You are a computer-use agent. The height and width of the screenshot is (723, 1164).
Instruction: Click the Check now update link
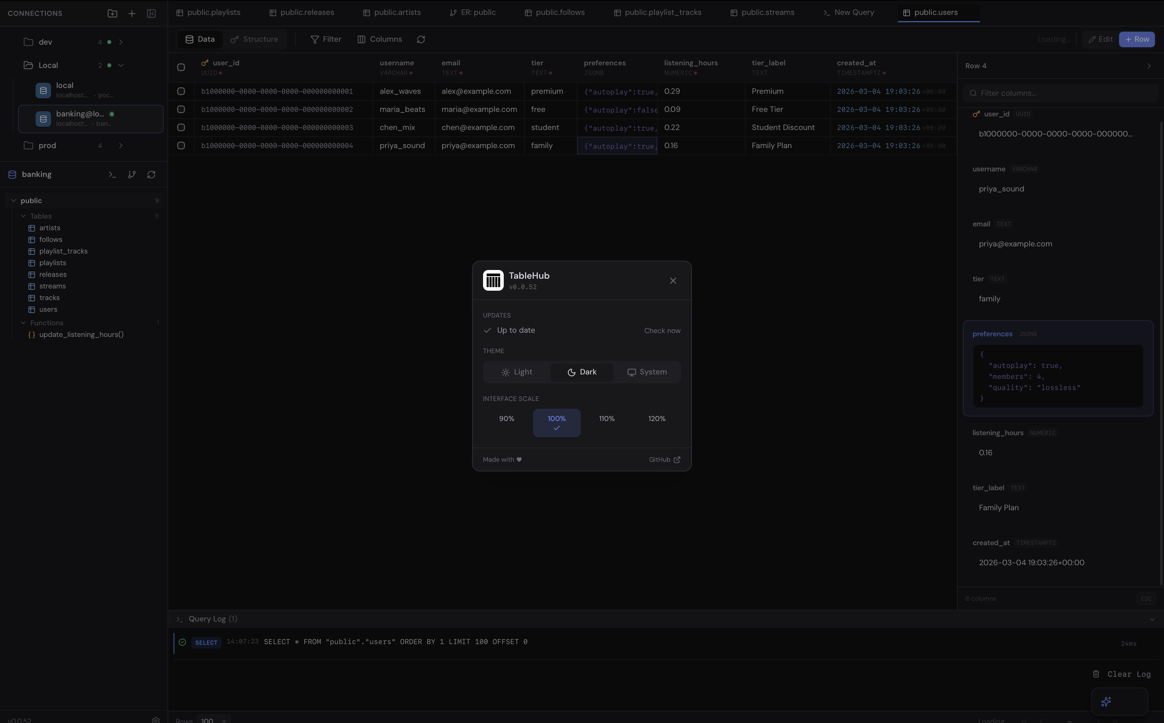[662, 330]
